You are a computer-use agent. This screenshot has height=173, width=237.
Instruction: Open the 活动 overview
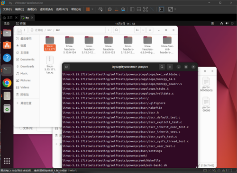click(7, 24)
